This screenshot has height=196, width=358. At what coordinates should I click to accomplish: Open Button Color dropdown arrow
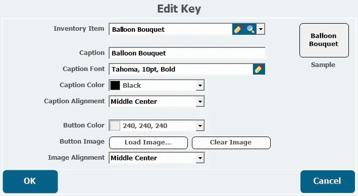coord(200,125)
